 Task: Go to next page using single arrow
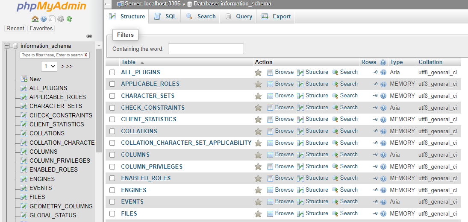click(x=63, y=67)
